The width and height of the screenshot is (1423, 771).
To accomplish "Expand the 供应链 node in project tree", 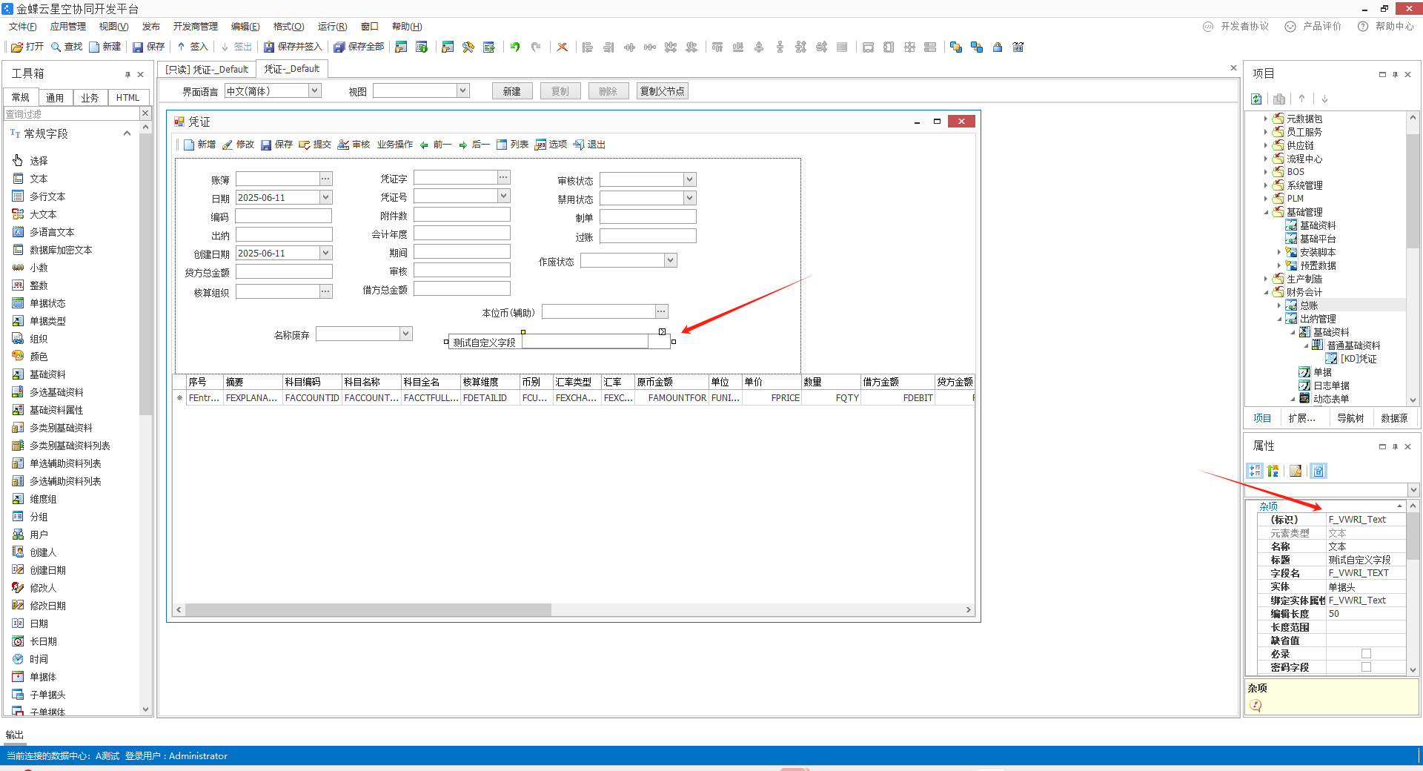I will (x=1265, y=145).
